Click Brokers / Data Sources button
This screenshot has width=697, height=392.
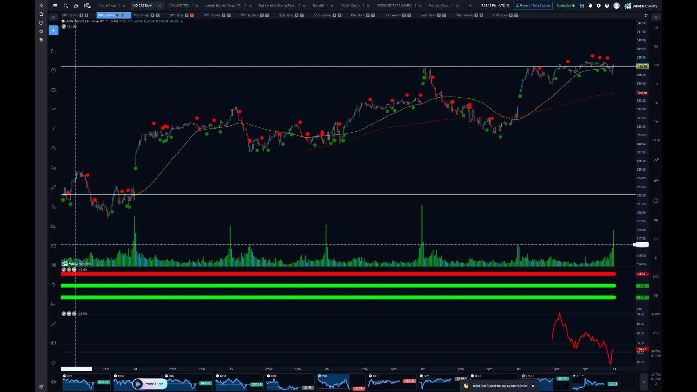533,6
